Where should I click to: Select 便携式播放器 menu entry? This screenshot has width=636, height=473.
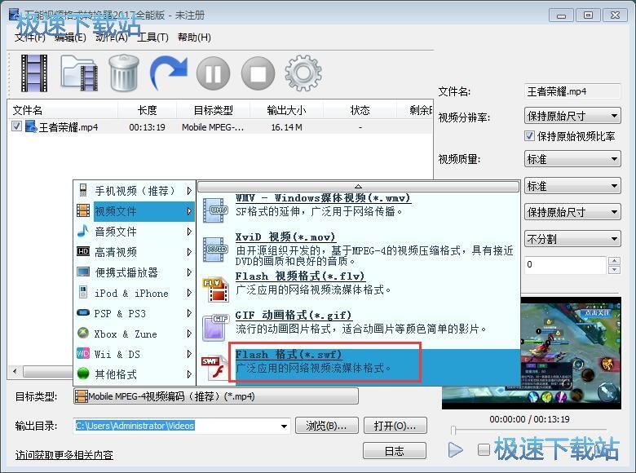[x=135, y=272]
